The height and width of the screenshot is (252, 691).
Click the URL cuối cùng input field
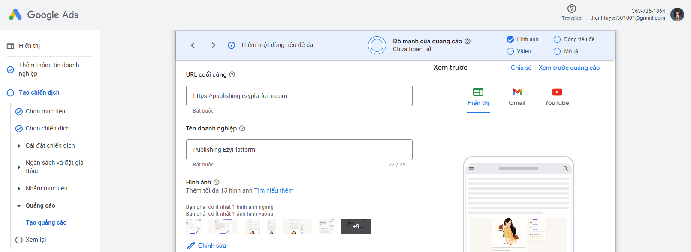[299, 96]
